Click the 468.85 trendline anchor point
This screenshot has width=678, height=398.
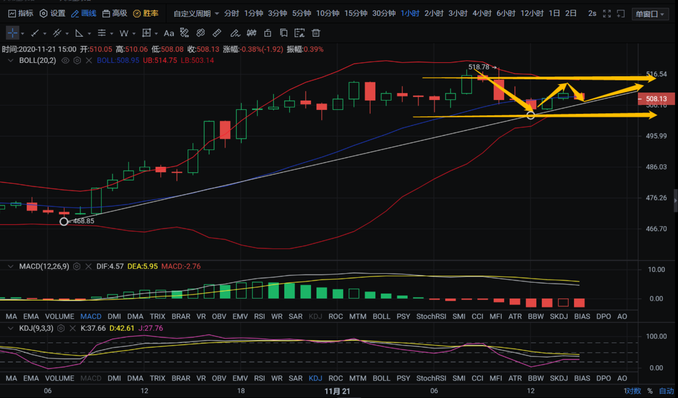[x=64, y=221]
